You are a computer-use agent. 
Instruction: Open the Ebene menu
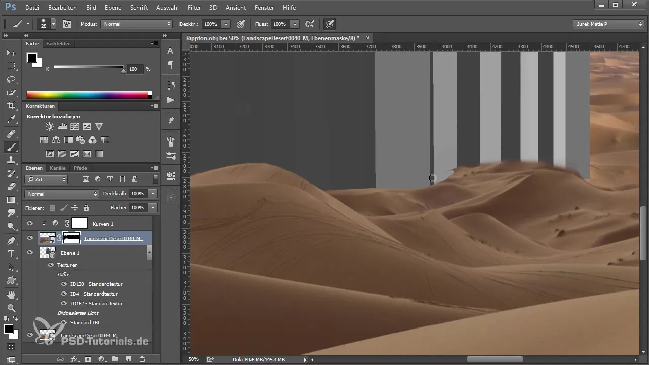(x=114, y=8)
